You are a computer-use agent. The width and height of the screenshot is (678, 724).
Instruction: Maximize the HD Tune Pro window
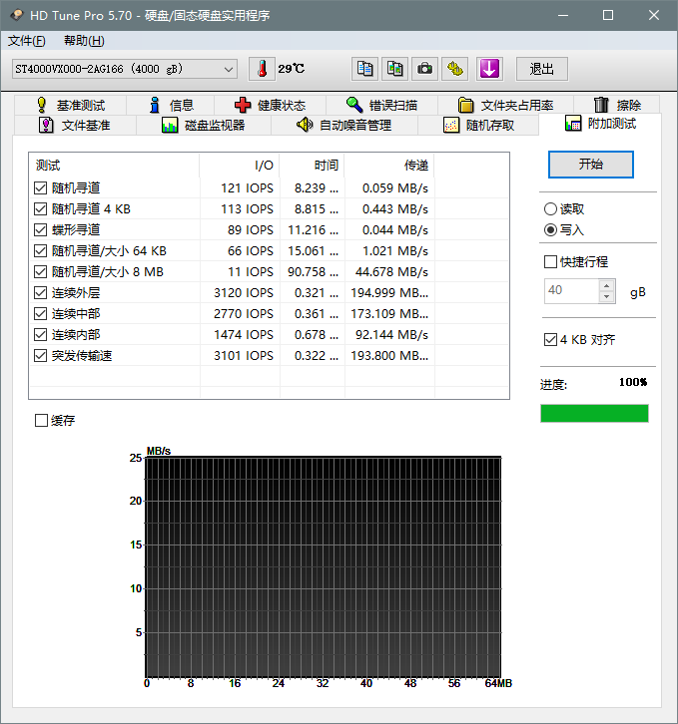click(608, 15)
